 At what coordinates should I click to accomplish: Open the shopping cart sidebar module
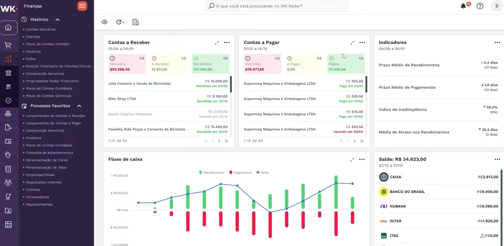click(x=8, y=45)
